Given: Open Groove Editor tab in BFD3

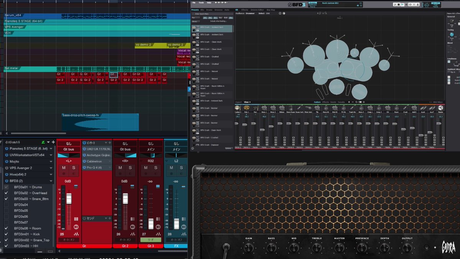Looking at the screenshot, I should [257, 10].
